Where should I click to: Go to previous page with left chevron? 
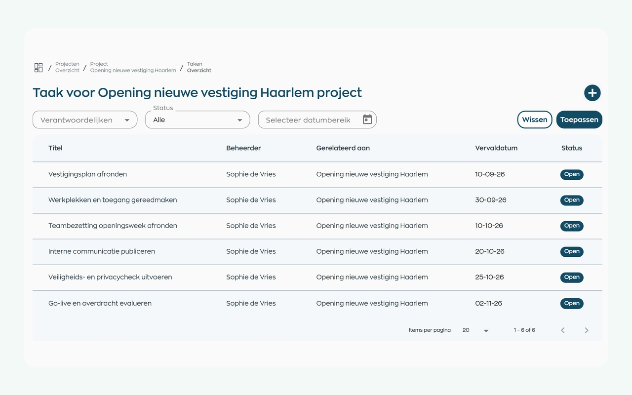[563, 330]
